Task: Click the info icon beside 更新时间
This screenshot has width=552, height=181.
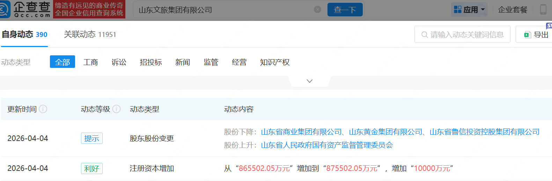Action: tap(43, 109)
